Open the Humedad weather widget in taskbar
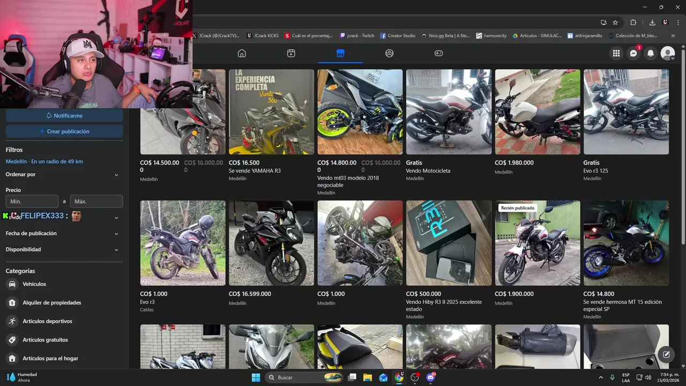 [21, 377]
